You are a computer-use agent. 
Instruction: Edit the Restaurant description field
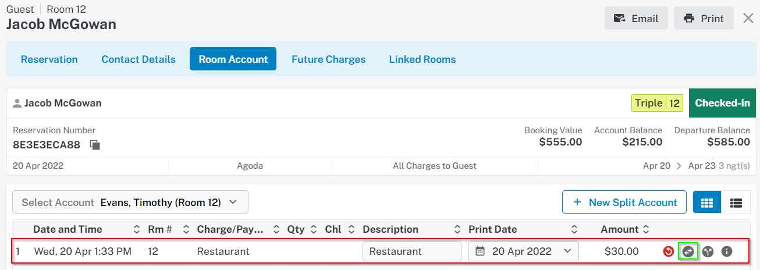[x=411, y=251]
